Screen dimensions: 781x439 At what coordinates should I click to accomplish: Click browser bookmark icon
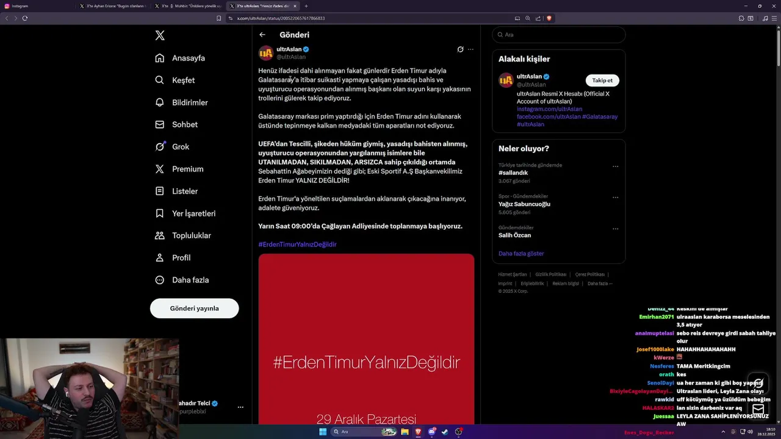(218, 18)
